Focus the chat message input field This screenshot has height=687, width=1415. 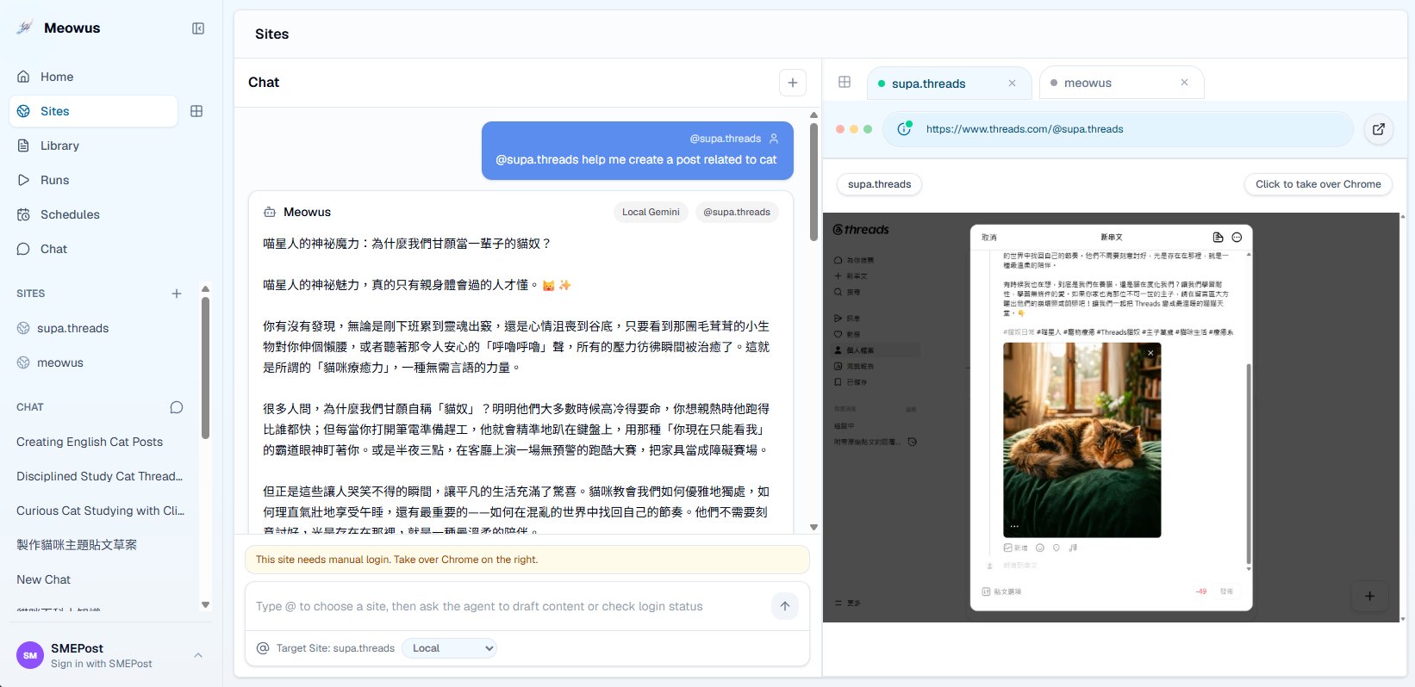tap(508, 606)
